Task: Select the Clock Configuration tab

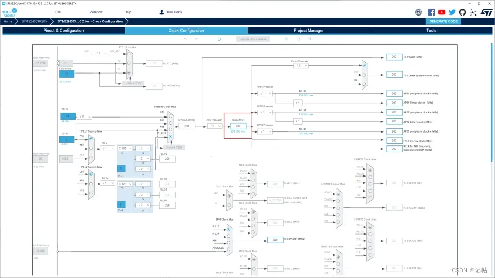Action: pyautogui.click(x=186, y=30)
